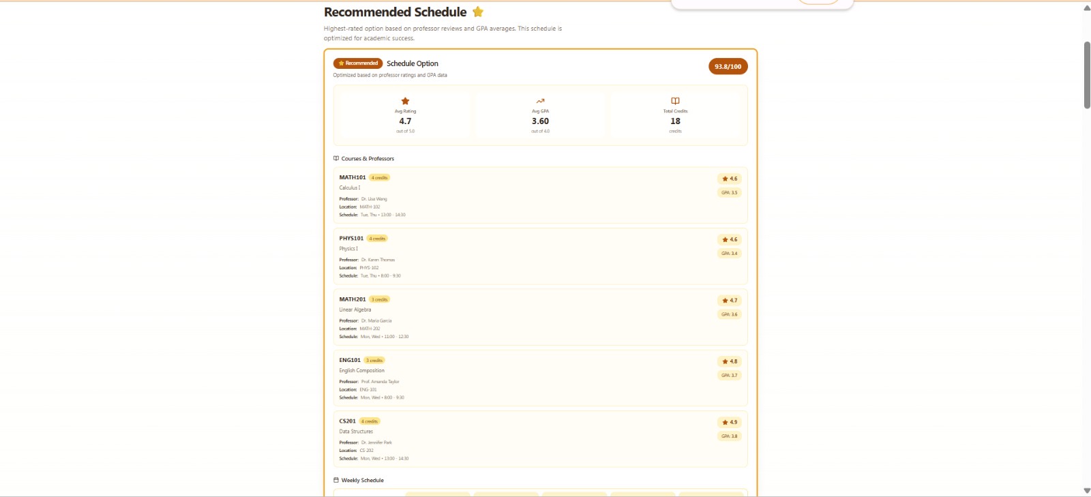The image size is (1091, 497).
Task: Open the MATH201 Linear Algebra card
Action: pos(540,317)
